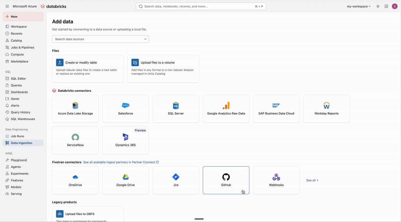Open the Azure Data Lake Storage connector
Screen dimensions: 401x222
75,108
